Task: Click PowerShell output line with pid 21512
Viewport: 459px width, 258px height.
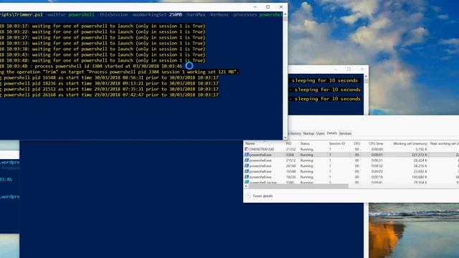Action: point(109,89)
